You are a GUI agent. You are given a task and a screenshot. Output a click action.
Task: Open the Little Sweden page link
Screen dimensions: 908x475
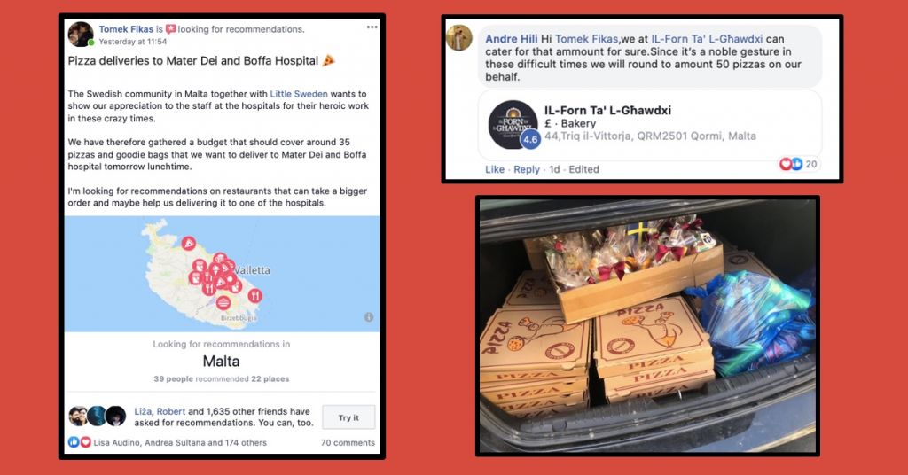[299, 94]
